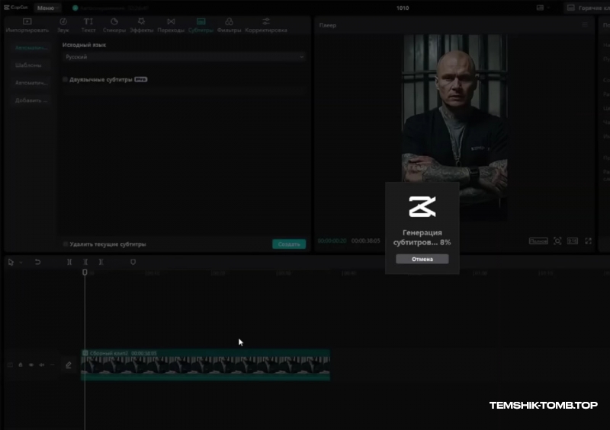Open the Меню dropdown in title bar

pyautogui.click(x=47, y=8)
